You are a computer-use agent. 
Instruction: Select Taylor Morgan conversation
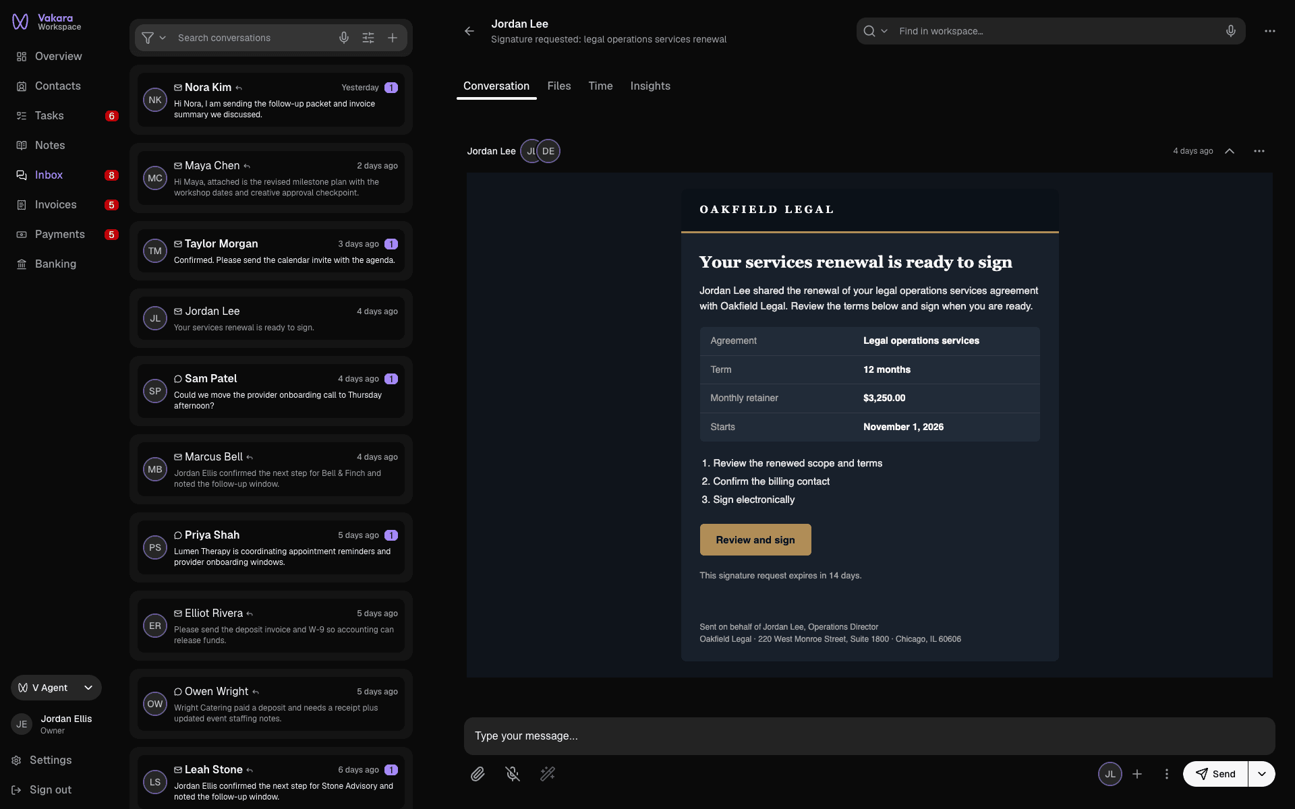click(x=271, y=251)
